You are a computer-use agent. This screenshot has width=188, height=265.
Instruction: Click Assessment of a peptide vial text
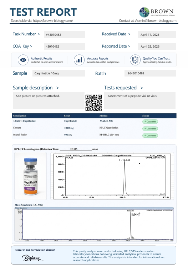tap(132, 96)
